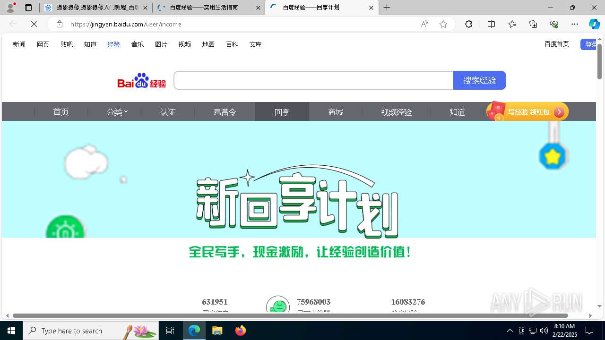Launch Firefox from the taskbar
This screenshot has height=340, width=605.
click(x=240, y=331)
